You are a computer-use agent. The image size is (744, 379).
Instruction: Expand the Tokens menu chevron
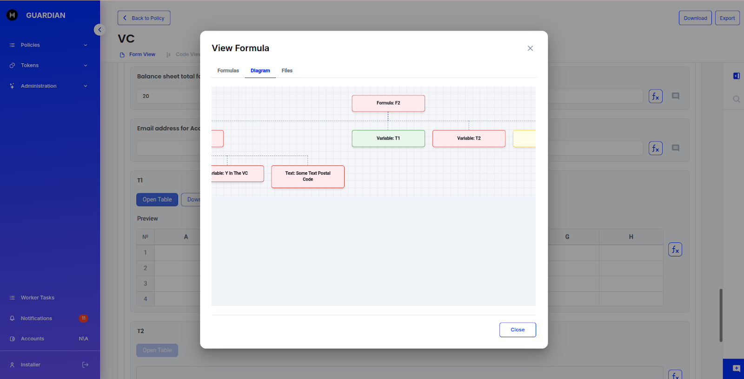pyautogui.click(x=86, y=65)
